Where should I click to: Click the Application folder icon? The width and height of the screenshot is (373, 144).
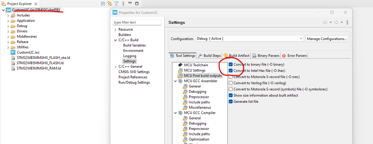tap(13, 20)
